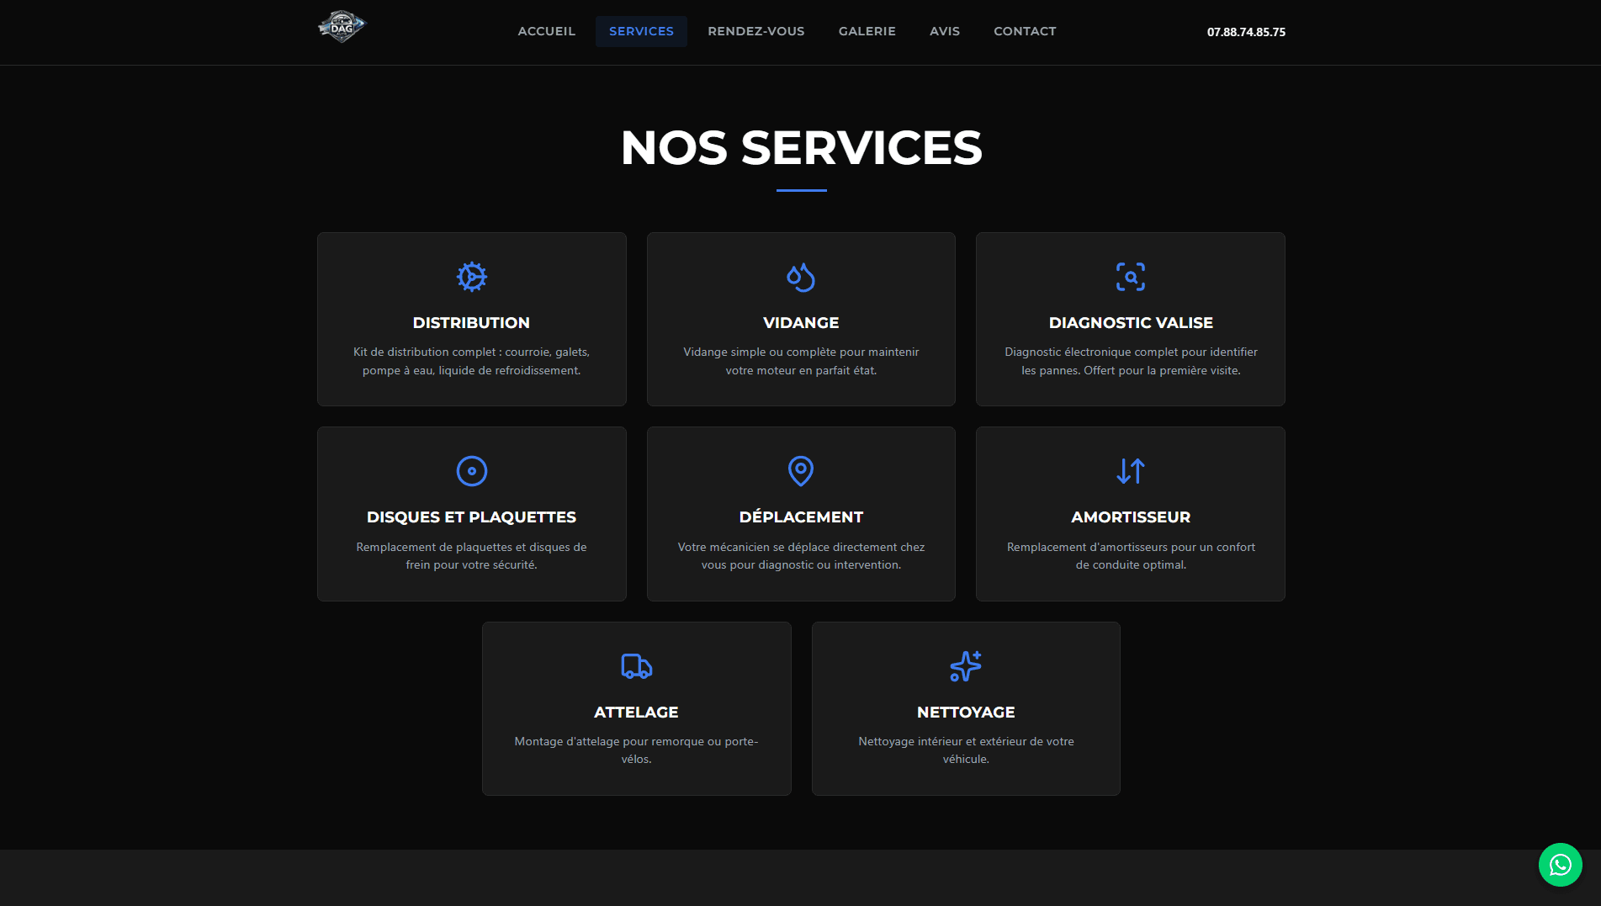
Task: Click the brake disc icon on Disques et Plaquettes
Action: click(x=471, y=471)
